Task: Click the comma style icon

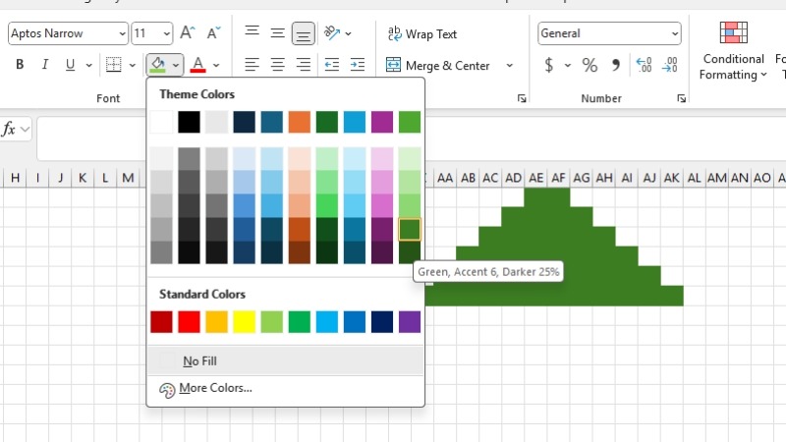Action: tap(616, 66)
